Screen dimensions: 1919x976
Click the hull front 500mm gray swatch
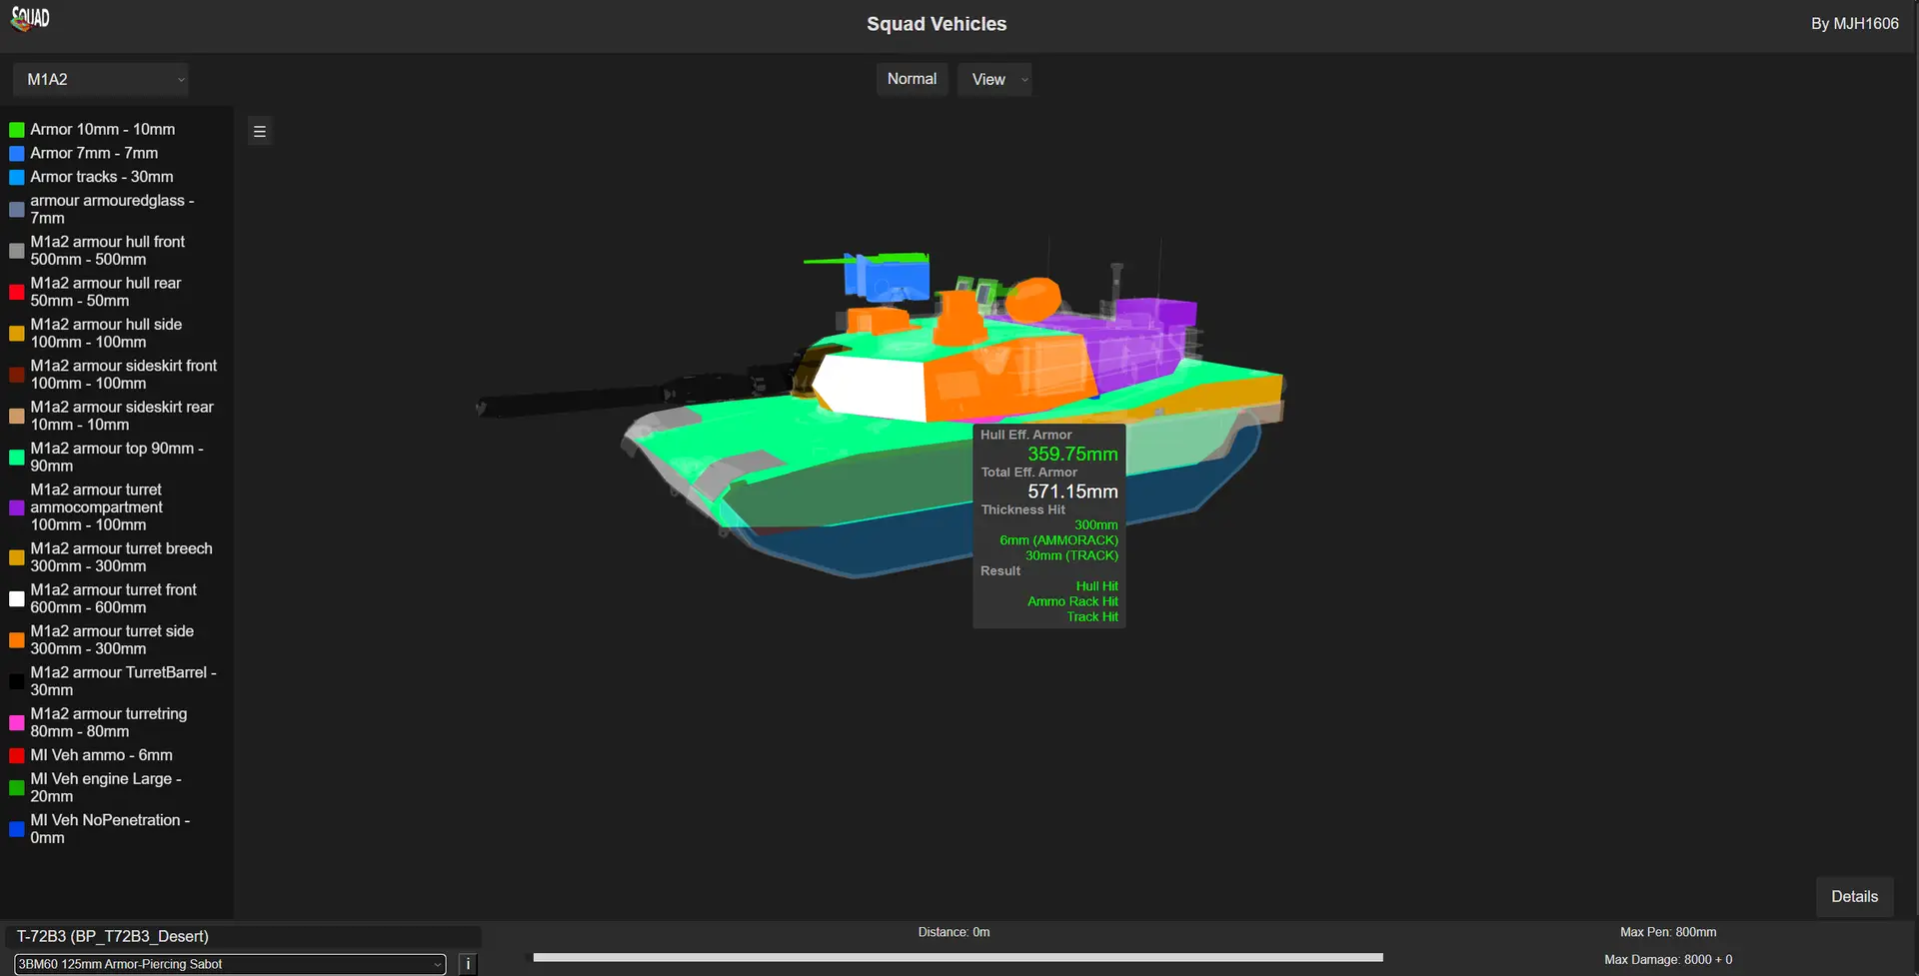click(17, 251)
